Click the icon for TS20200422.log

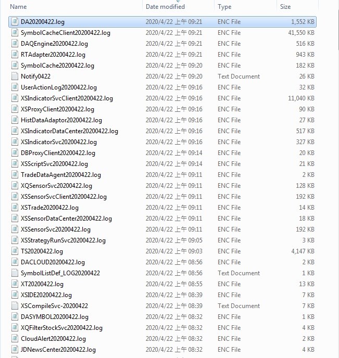pos(15,251)
